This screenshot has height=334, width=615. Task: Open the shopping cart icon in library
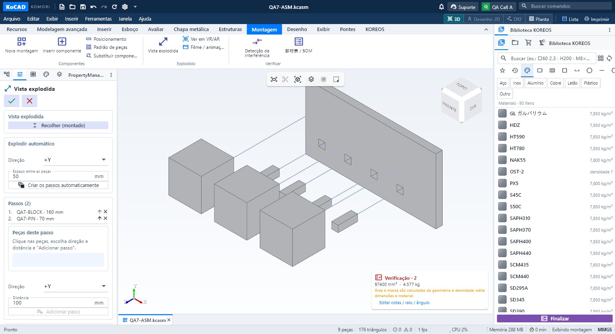528,43
